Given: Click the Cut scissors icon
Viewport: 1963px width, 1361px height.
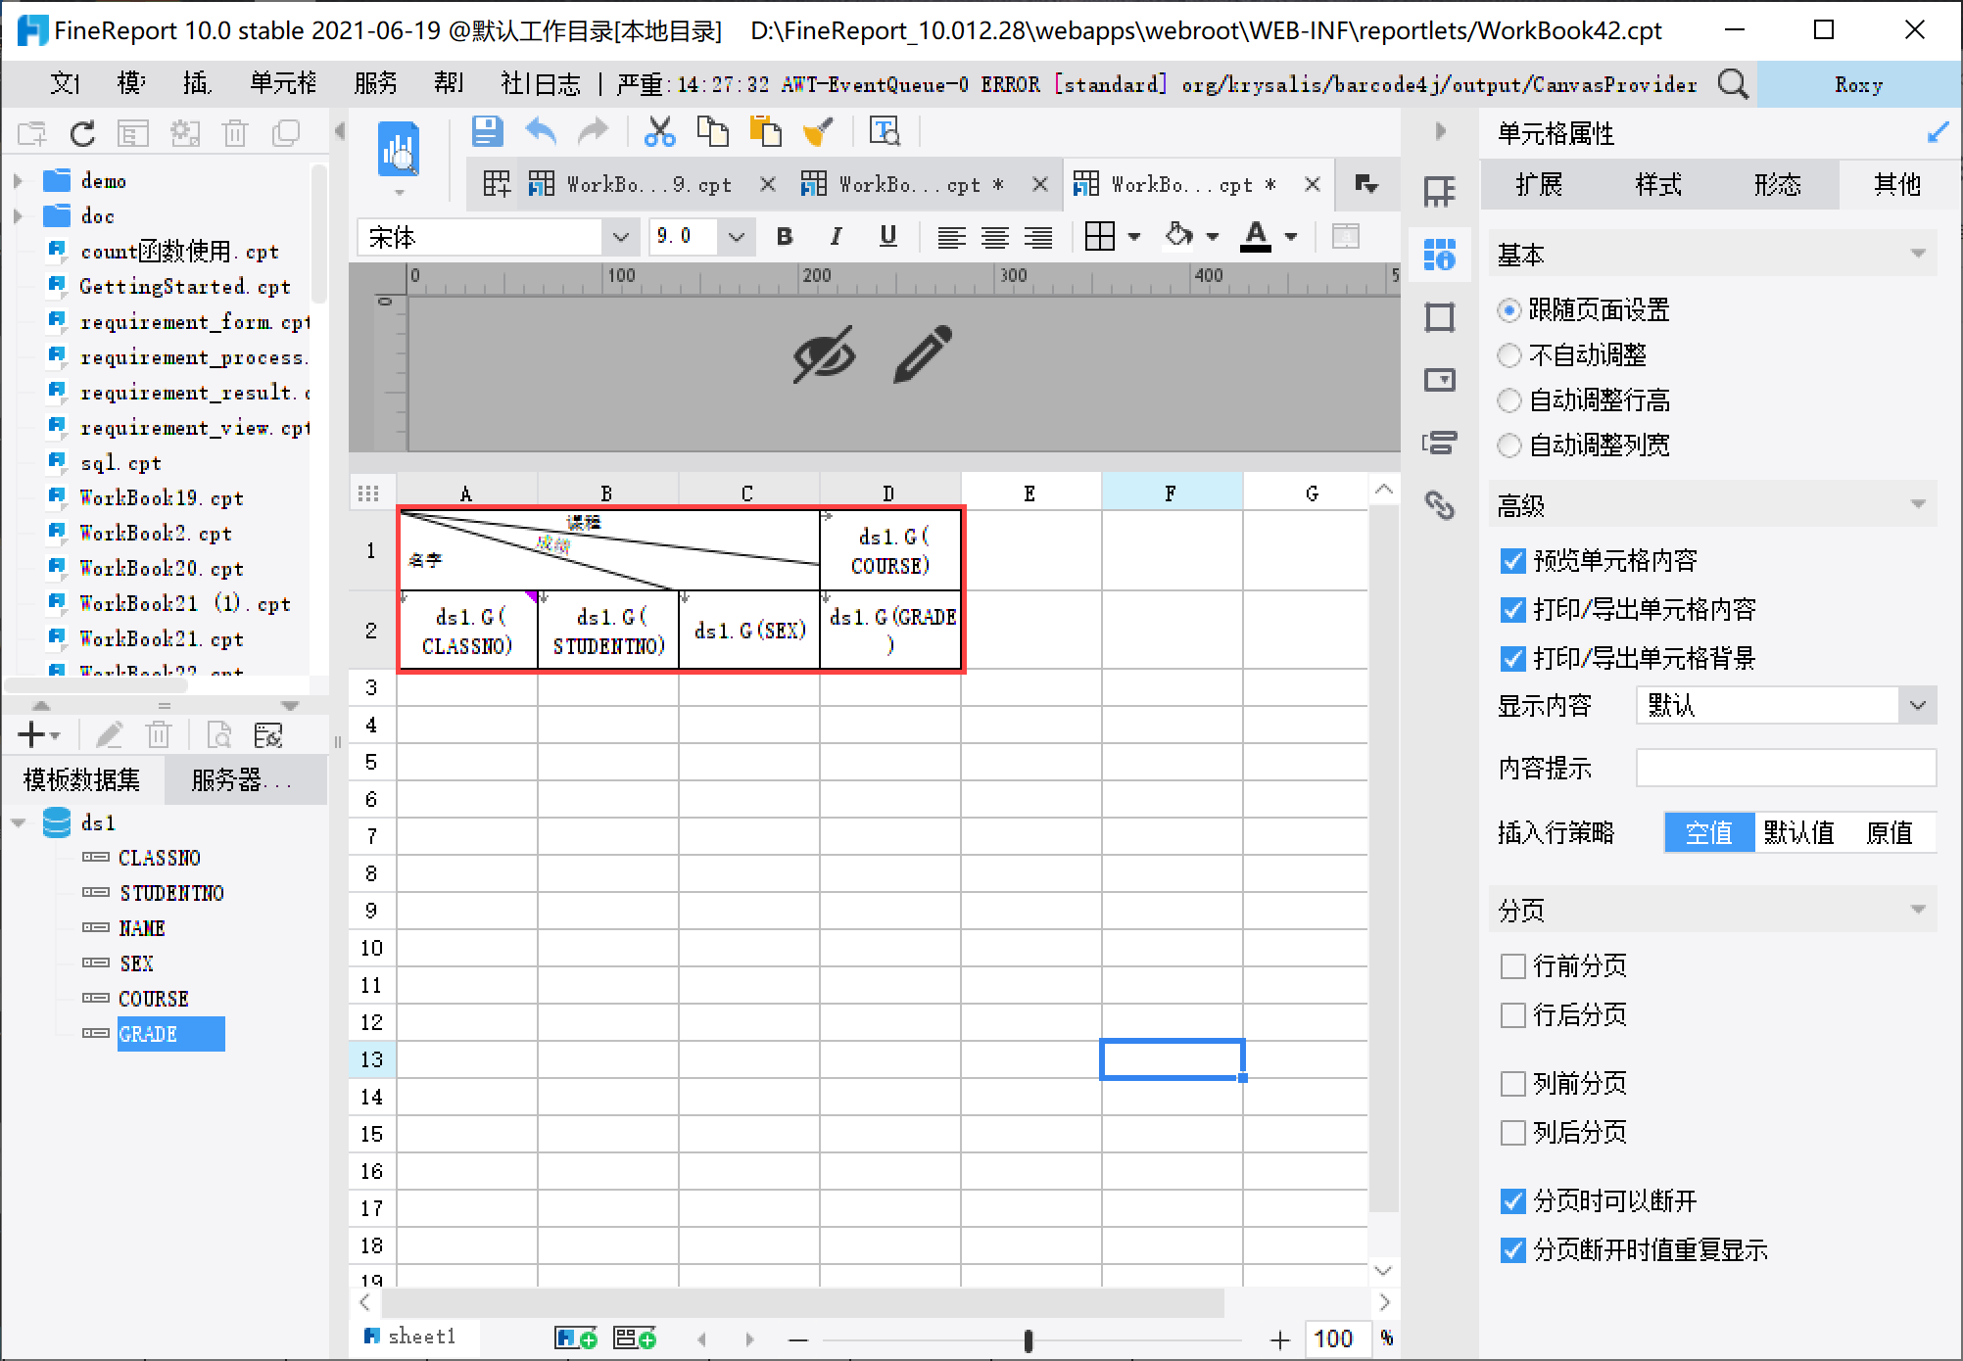Looking at the screenshot, I should point(659,131).
